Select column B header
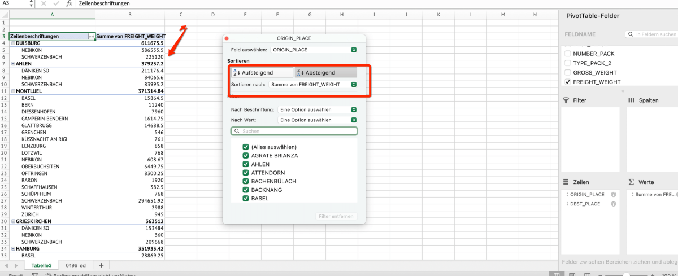 [x=130, y=15]
